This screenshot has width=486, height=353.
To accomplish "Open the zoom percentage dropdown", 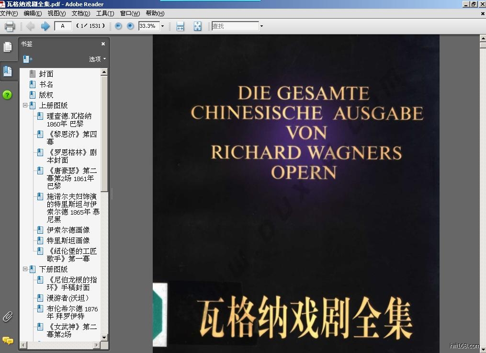I will (x=162, y=26).
